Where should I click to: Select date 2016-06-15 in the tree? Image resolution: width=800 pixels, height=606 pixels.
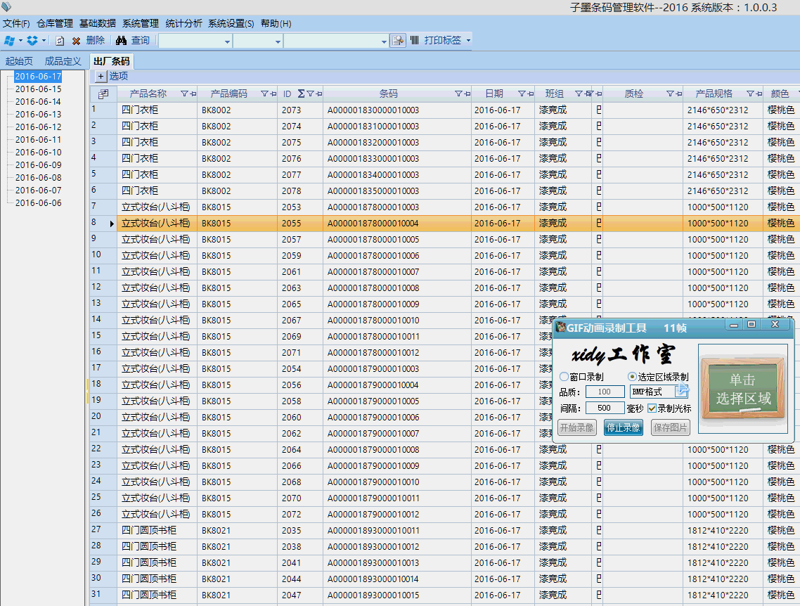[38, 89]
